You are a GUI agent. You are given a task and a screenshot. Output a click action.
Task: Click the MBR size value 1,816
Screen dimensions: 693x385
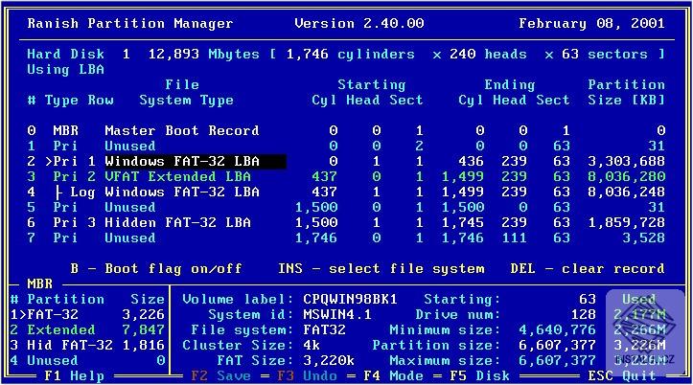click(143, 346)
